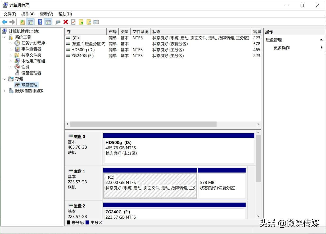Click the red X delete toolbar icon
This screenshot has height=234, width=326.
point(65,22)
